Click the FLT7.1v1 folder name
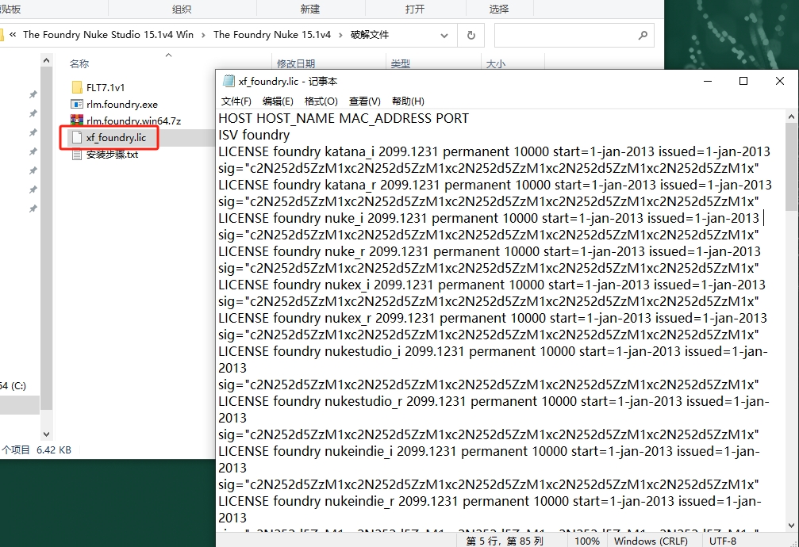This screenshot has width=799, height=547. tap(106, 88)
